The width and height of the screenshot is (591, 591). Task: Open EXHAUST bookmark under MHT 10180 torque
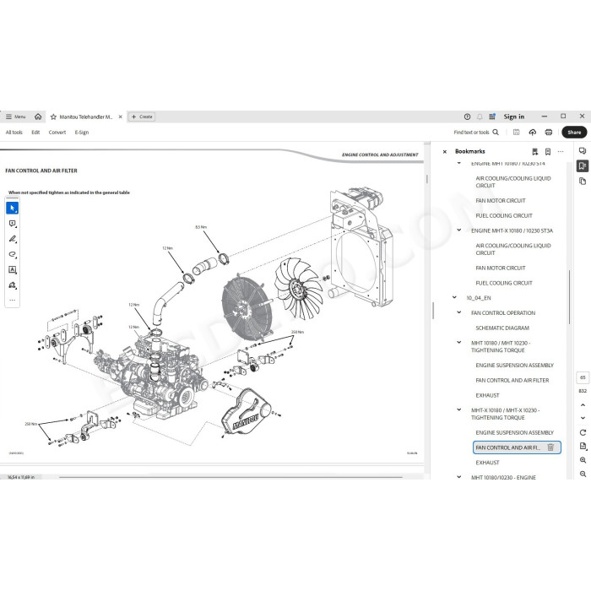[x=487, y=395]
